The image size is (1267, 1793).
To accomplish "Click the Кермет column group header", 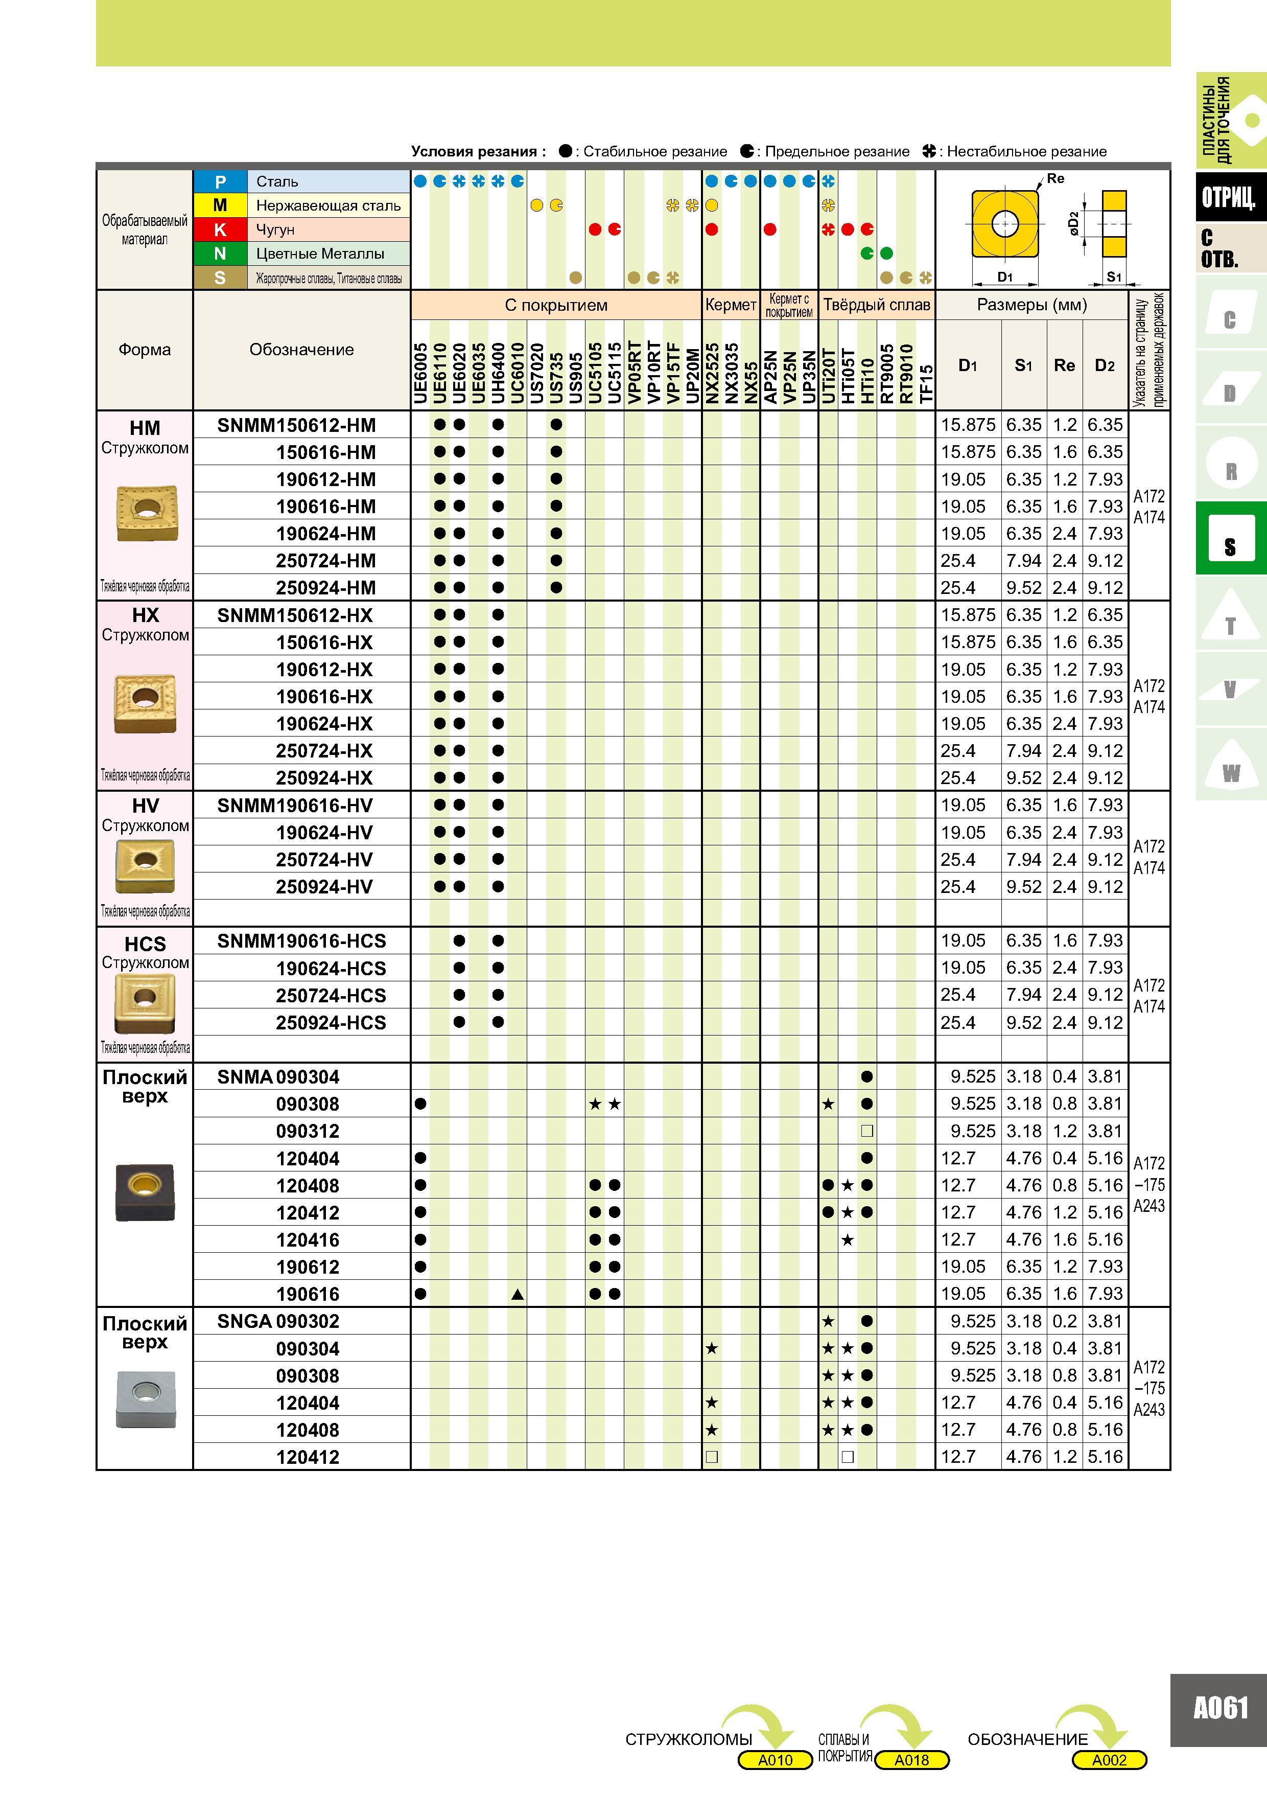I will tap(731, 305).
